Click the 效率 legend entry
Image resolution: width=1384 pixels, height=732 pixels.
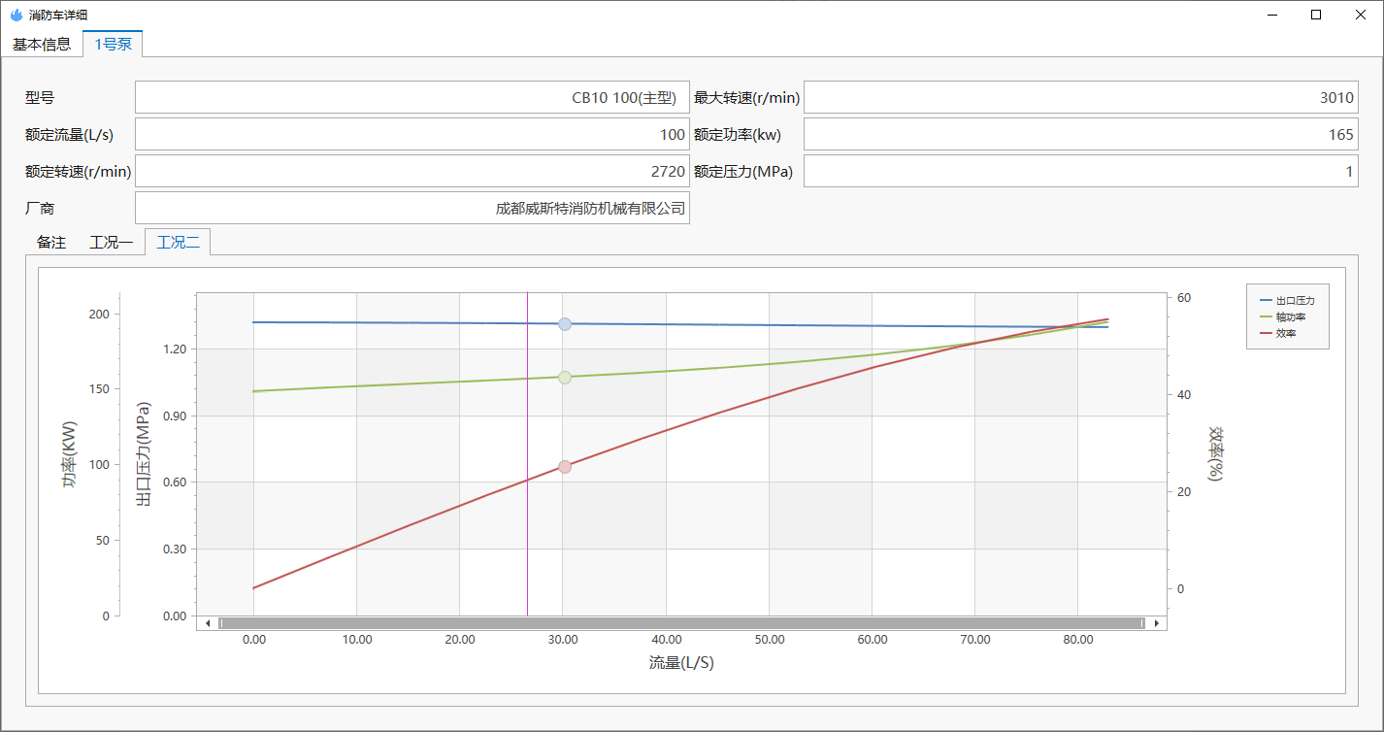[1277, 333]
